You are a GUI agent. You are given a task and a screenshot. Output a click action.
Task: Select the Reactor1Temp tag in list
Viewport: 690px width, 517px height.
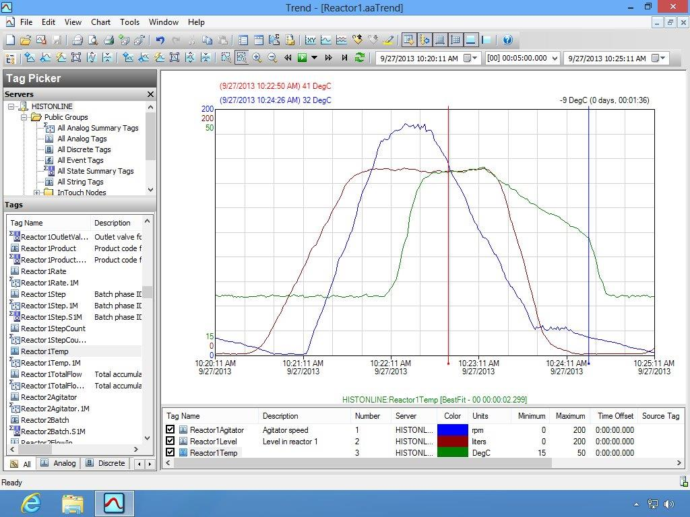pos(47,351)
